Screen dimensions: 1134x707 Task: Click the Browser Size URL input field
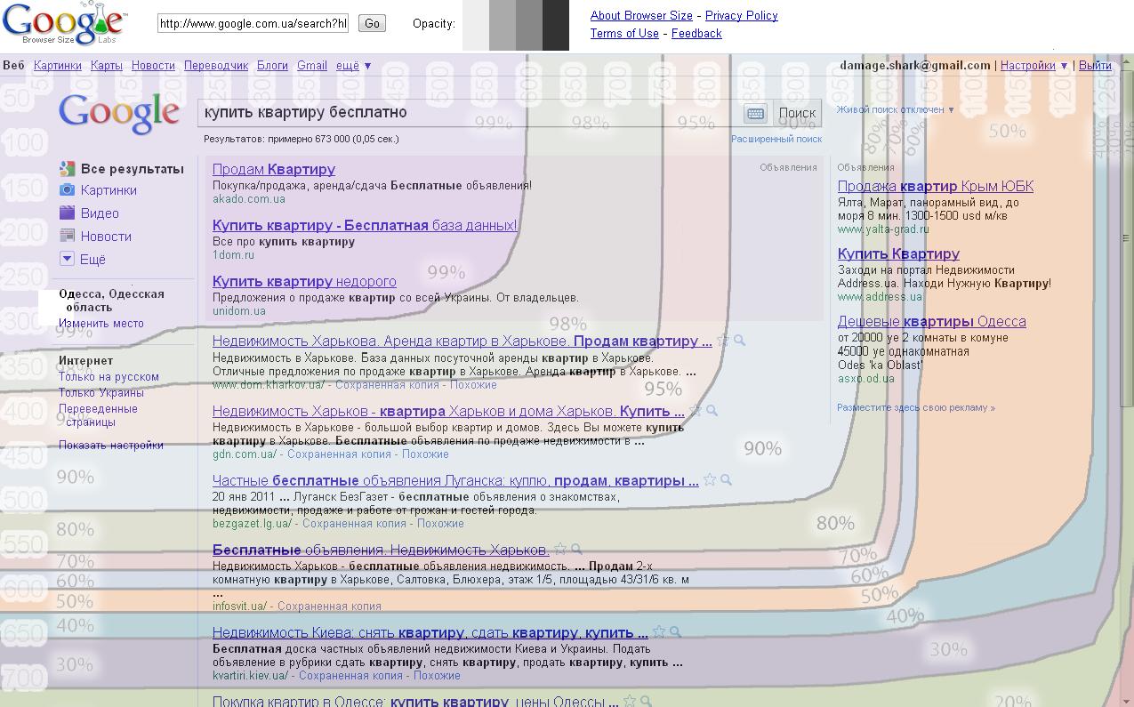253,24
